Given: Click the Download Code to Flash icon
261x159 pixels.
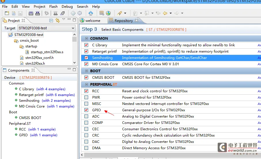Looking at the screenshot, I should [x=55, y=13].
